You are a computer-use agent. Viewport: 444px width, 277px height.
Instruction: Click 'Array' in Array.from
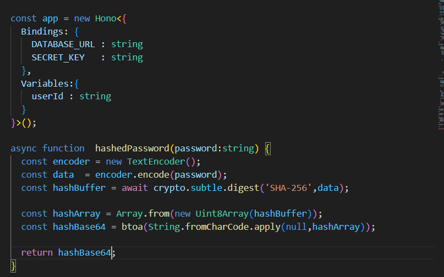[129, 214]
